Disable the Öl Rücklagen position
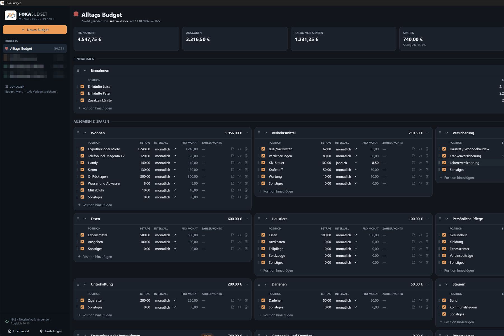This screenshot has height=336, width=504. click(82, 176)
